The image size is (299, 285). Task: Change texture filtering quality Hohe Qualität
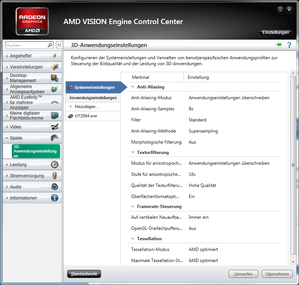tap(202, 185)
